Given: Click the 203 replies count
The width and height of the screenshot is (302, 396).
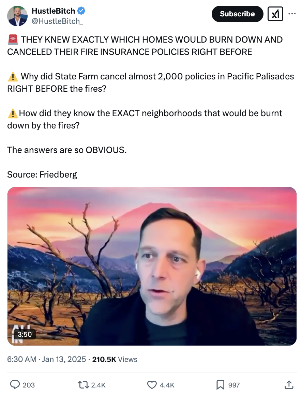Looking at the screenshot, I should click(x=29, y=385).
